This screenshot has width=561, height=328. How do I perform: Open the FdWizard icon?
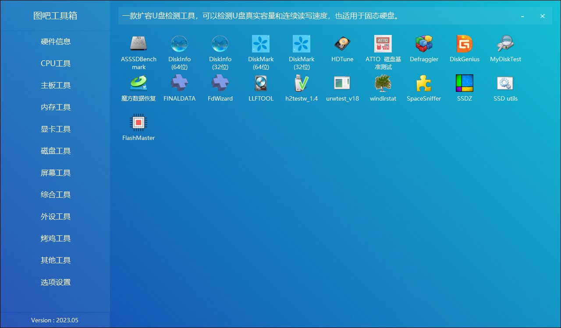pos(220,83)
